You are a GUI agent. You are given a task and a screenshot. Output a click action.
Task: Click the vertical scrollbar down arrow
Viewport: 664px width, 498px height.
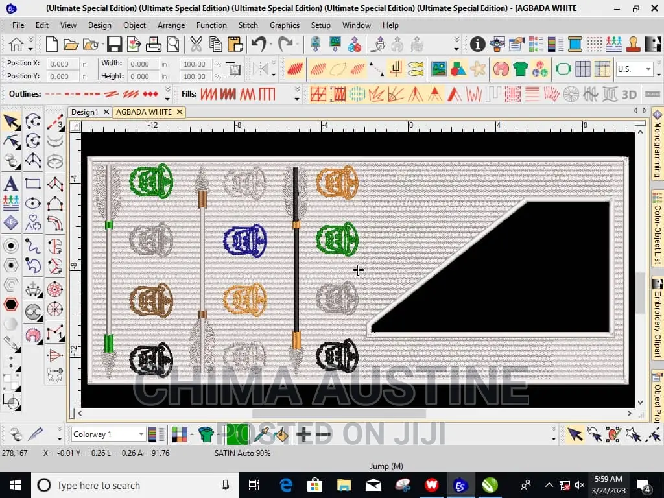pyautogui.click(x=640, y=403)
